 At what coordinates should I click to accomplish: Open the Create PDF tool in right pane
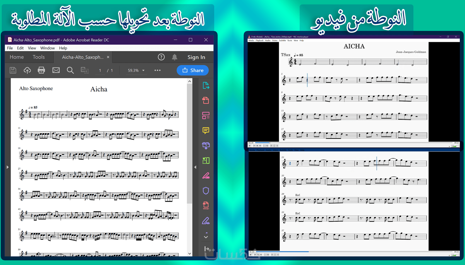(206, 100)
